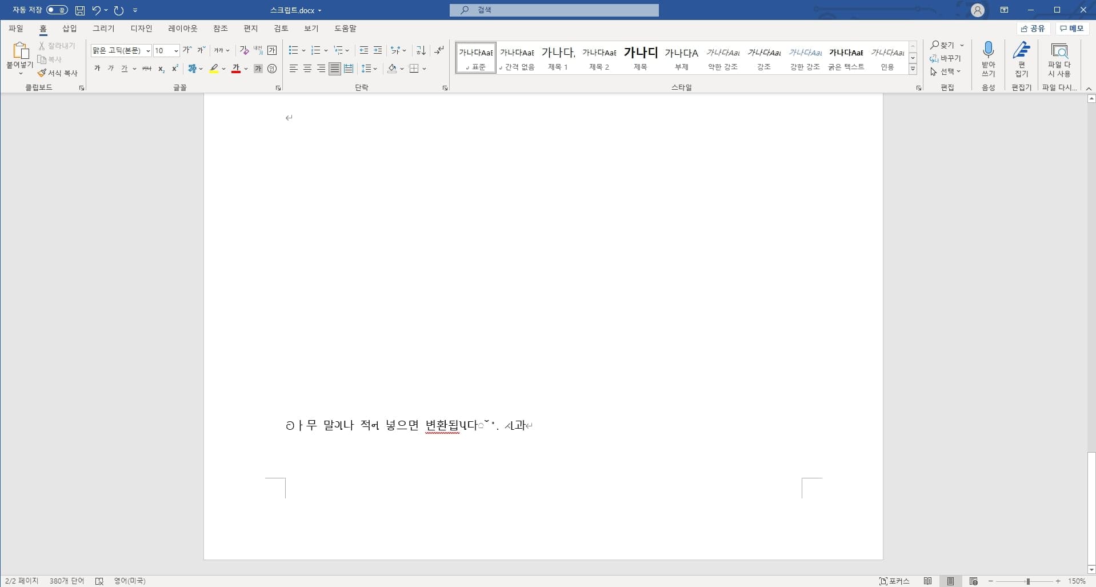The image size is (1096, 587).
Task: Switch to the Layout (레이아웃) tab
Action: pos(182,29)
